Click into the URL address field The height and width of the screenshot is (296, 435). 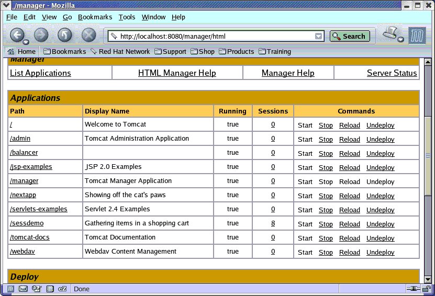tap(216, 36)
